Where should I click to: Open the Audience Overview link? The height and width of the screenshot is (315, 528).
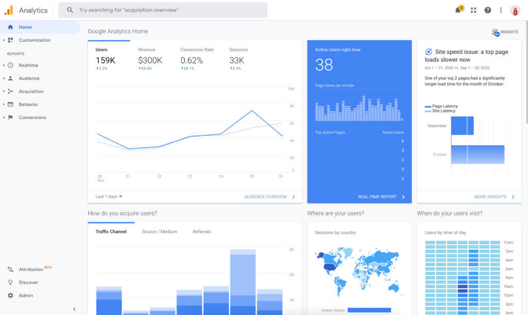pyautogui.click(x=266, y=197)
